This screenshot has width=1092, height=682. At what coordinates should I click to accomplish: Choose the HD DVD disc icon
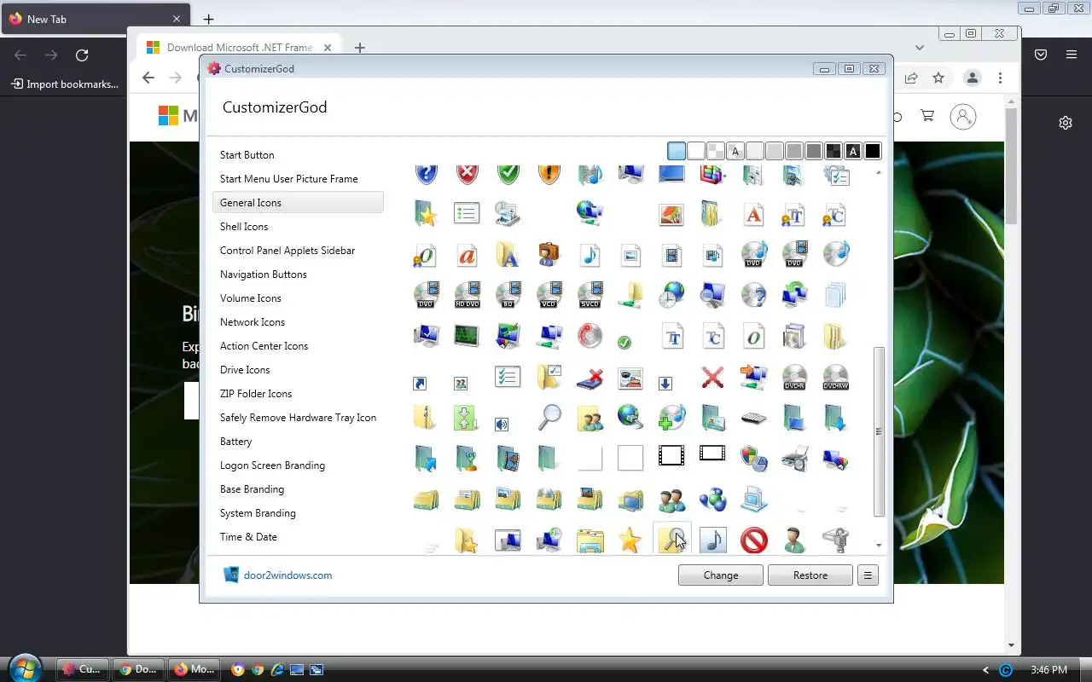coord(467,295)
